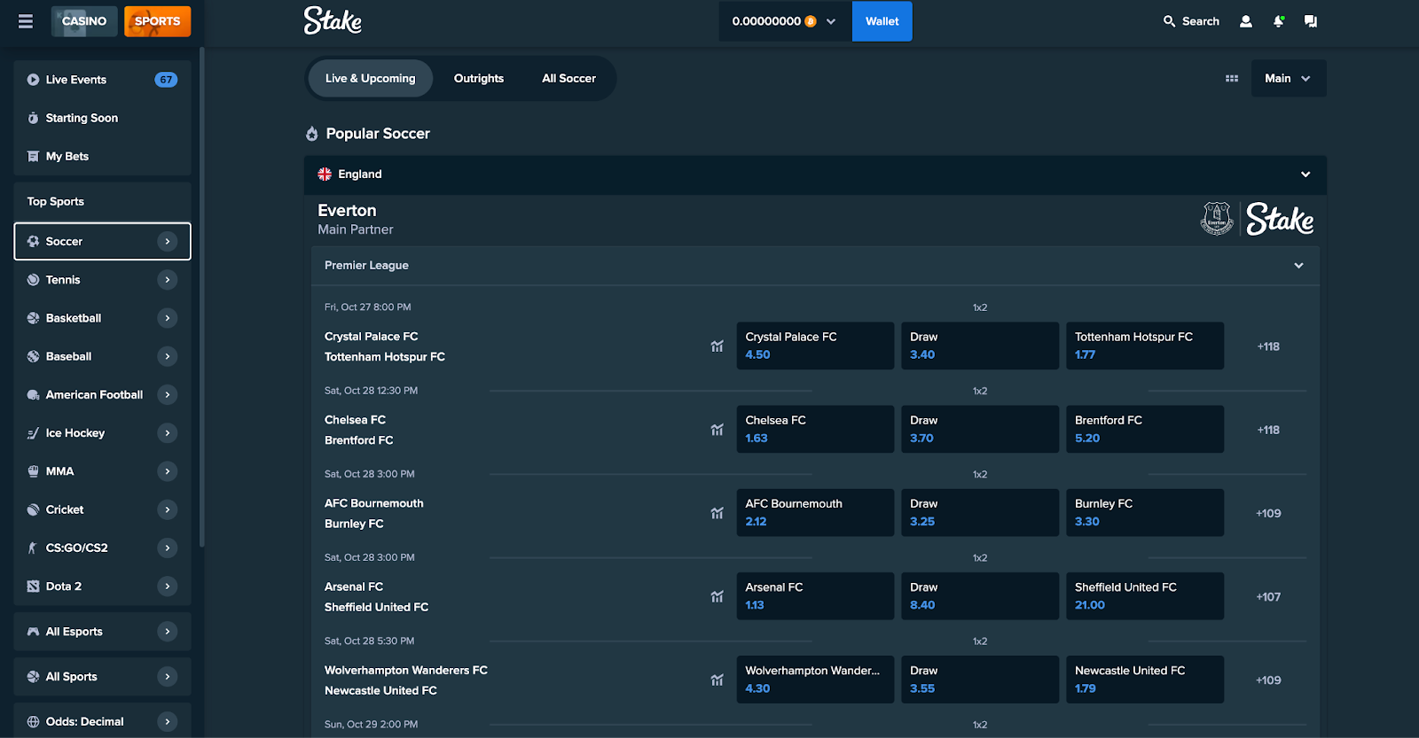Image resolution: width=1419 pixels, height=738 pixels.
Task: Collapse the England section chevron
Action: point(1305,175)
